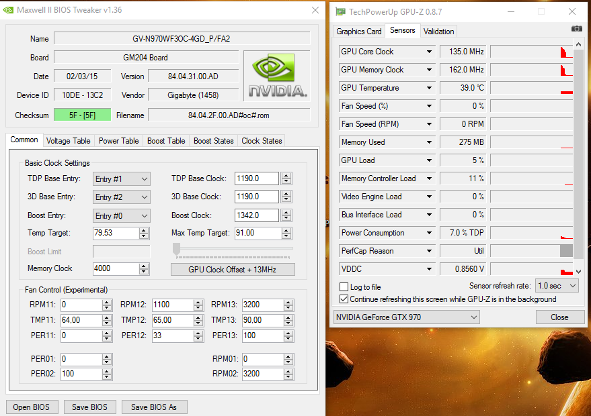Open the Graphics Card tab in GPU-Z

(359, 32)
